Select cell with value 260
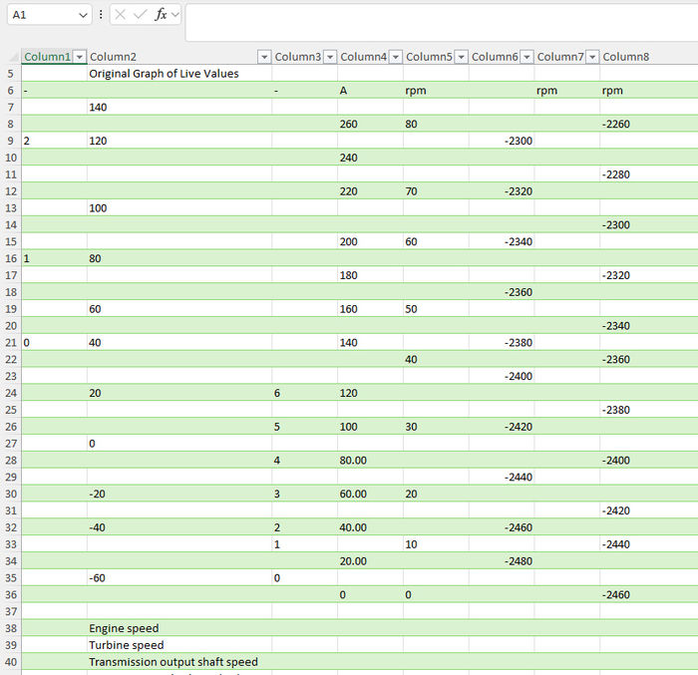698x675 pixels. (x=370, y=124)
